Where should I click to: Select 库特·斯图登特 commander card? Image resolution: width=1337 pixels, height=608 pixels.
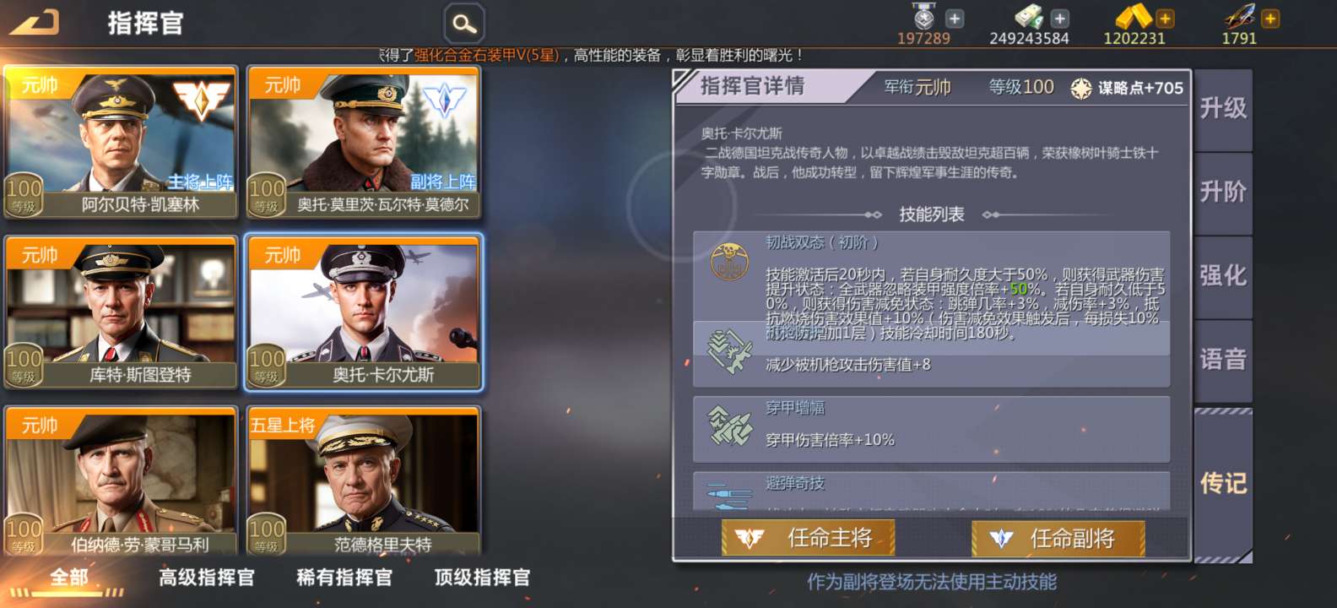tap(121, 312)
